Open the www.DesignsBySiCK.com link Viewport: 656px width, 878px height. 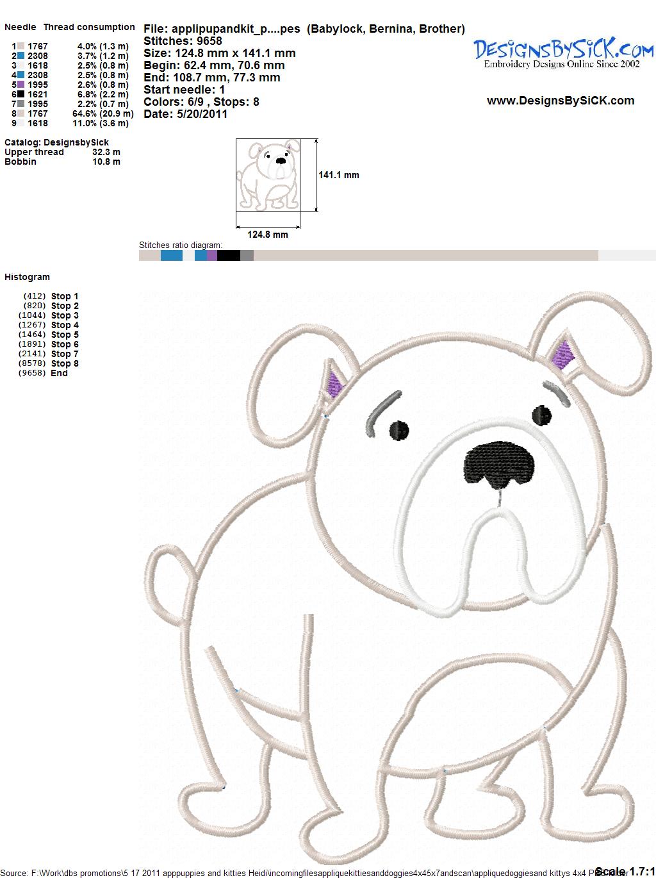561,101
